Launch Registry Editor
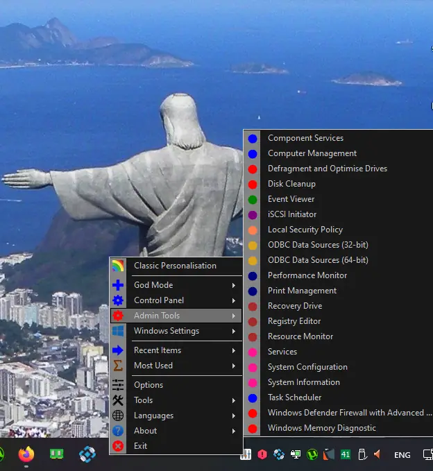Image resolution: width=433 pixels, height=471 pixels. coord(339,321)
